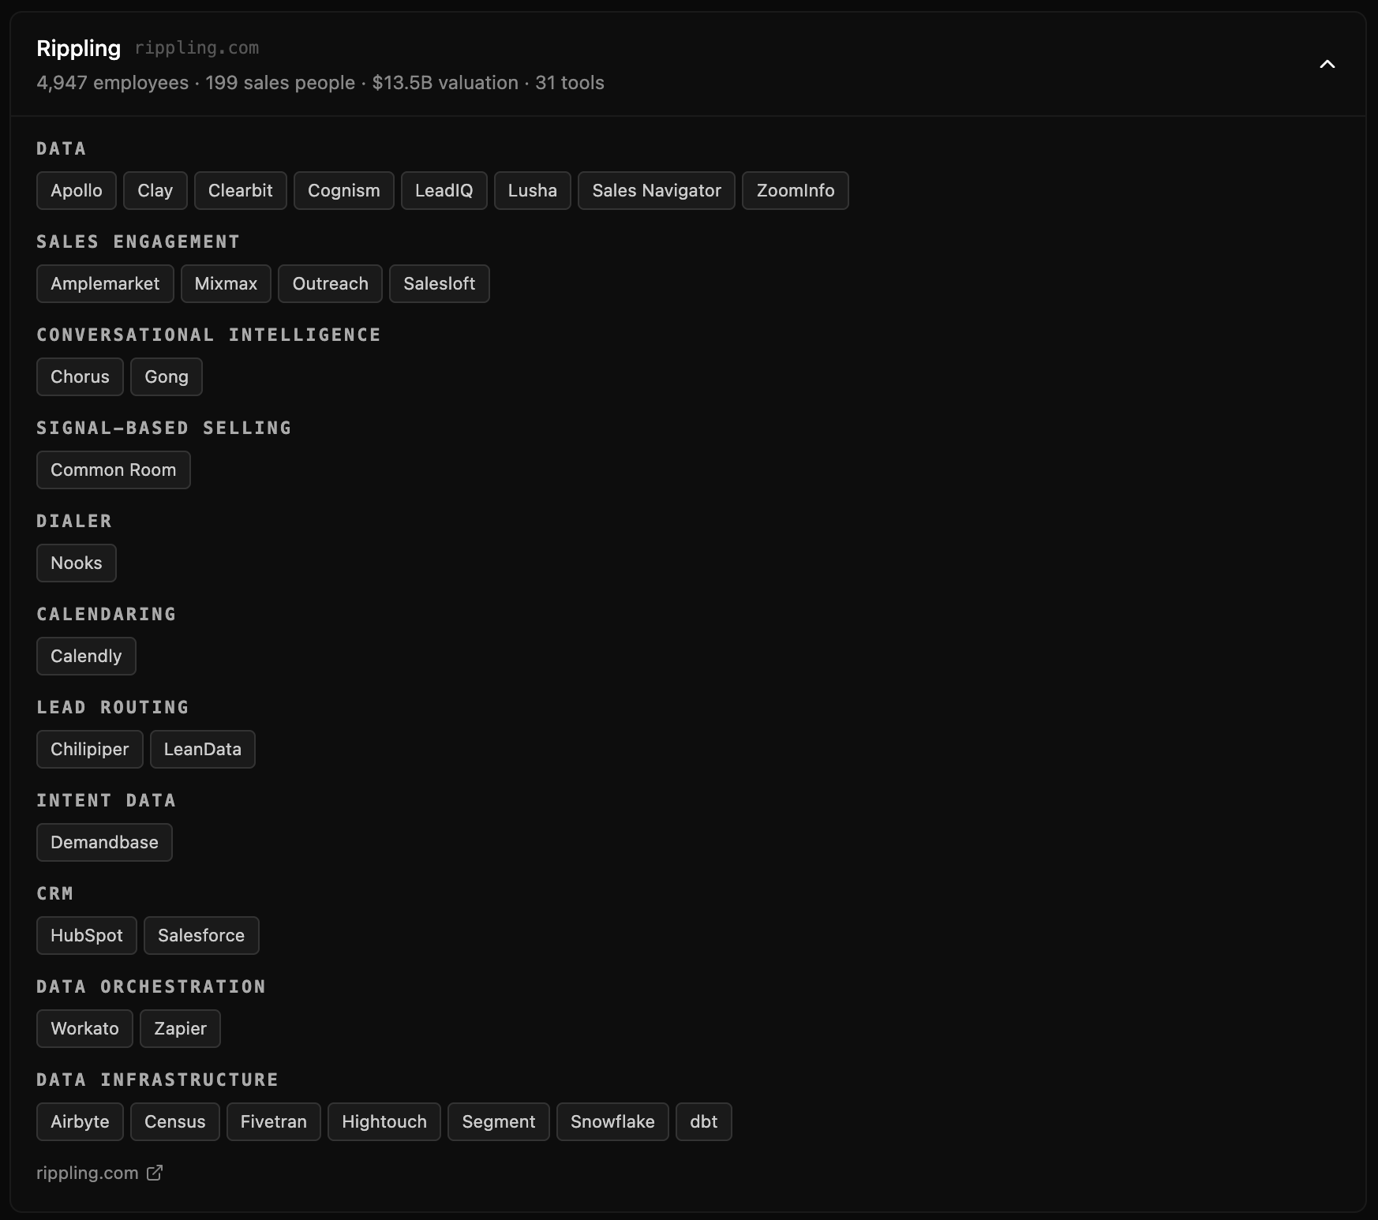
Task: Click the Mixmax tag
Action: pos(226,283)
